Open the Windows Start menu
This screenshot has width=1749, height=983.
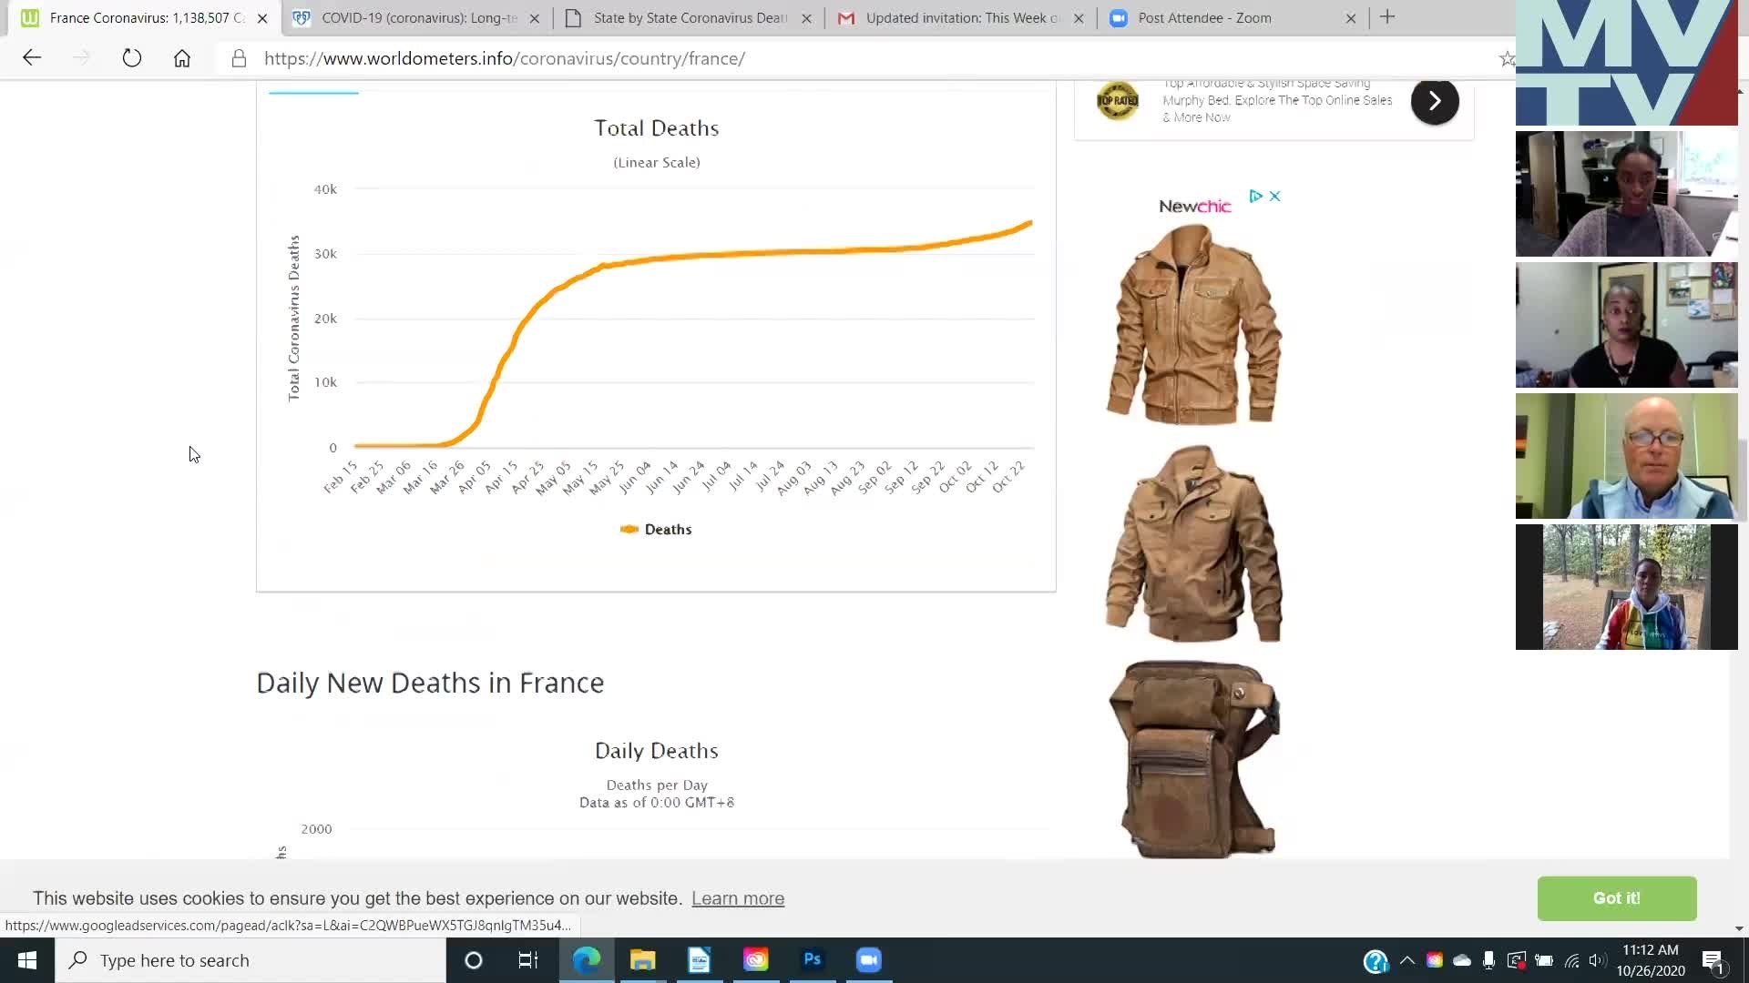coord(27,960)
